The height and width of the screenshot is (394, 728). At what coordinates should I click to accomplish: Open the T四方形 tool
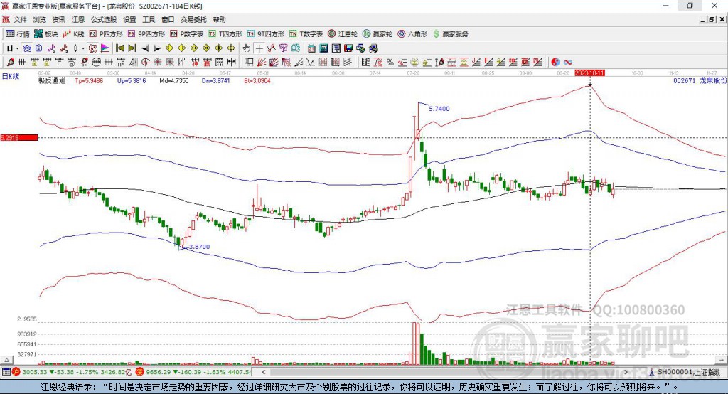pos(225,34)
